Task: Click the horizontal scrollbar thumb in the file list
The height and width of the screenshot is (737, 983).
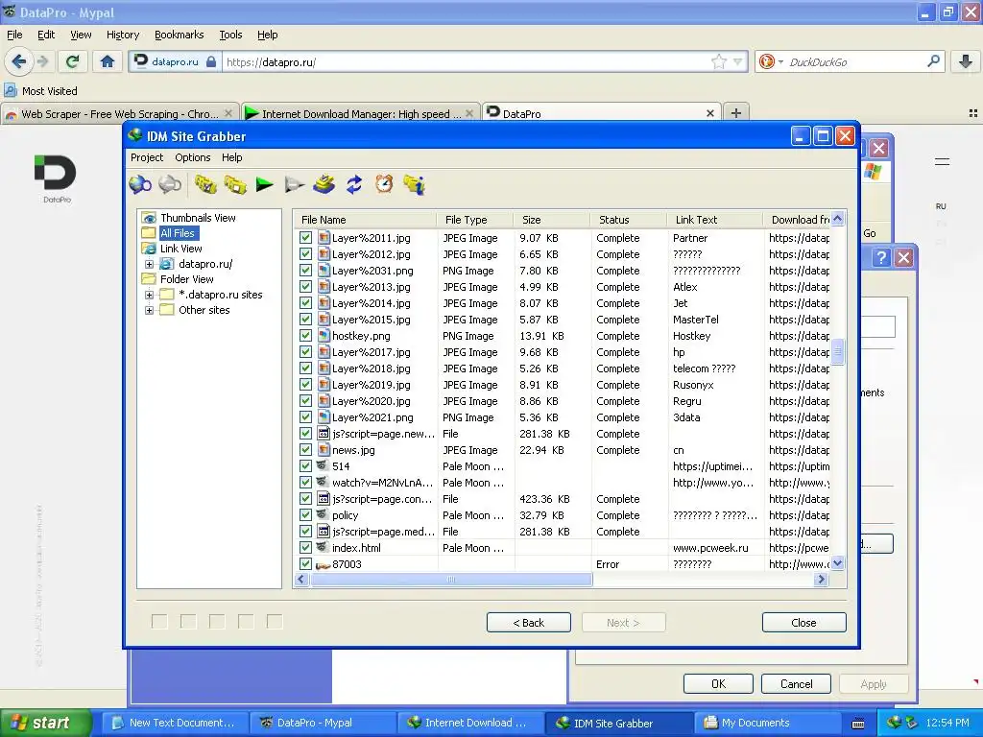Action: click(451, 580)
